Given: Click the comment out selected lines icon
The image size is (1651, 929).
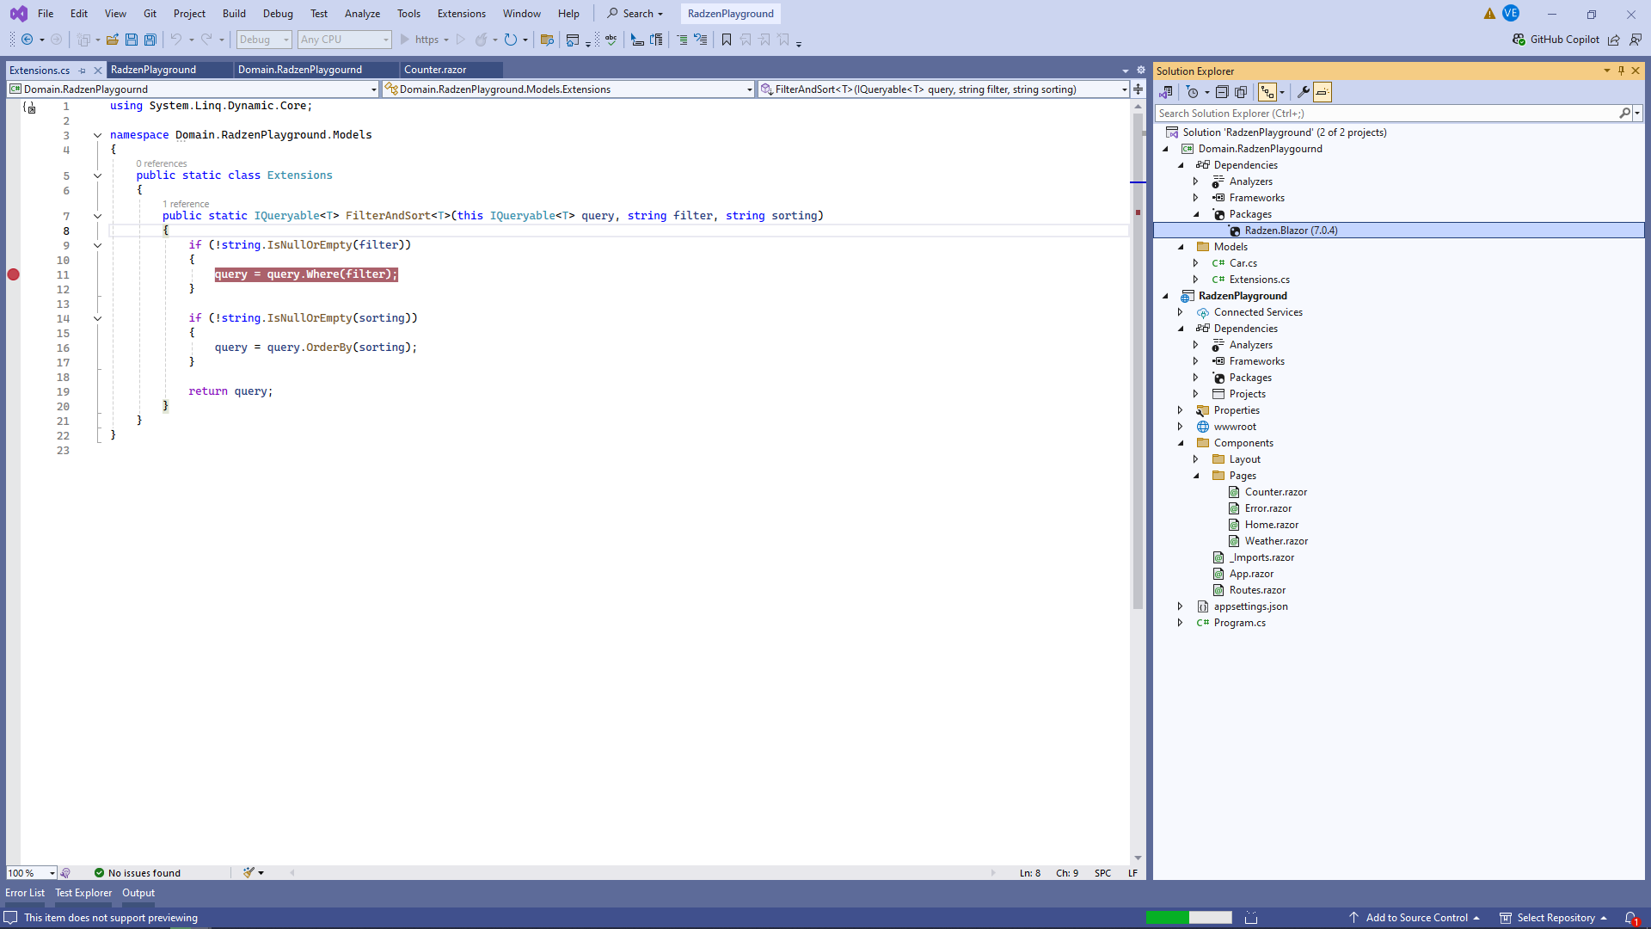Looking at the screenshot, I should click(x=682, y=40).
